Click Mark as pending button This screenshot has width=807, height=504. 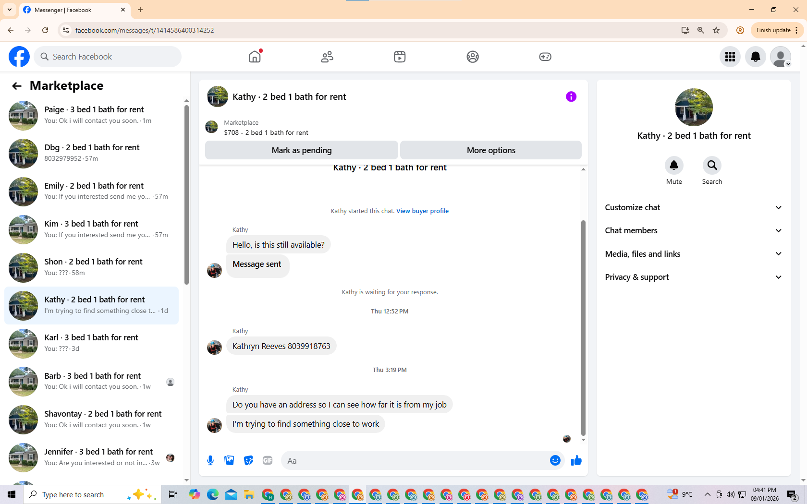coord(302,150)
